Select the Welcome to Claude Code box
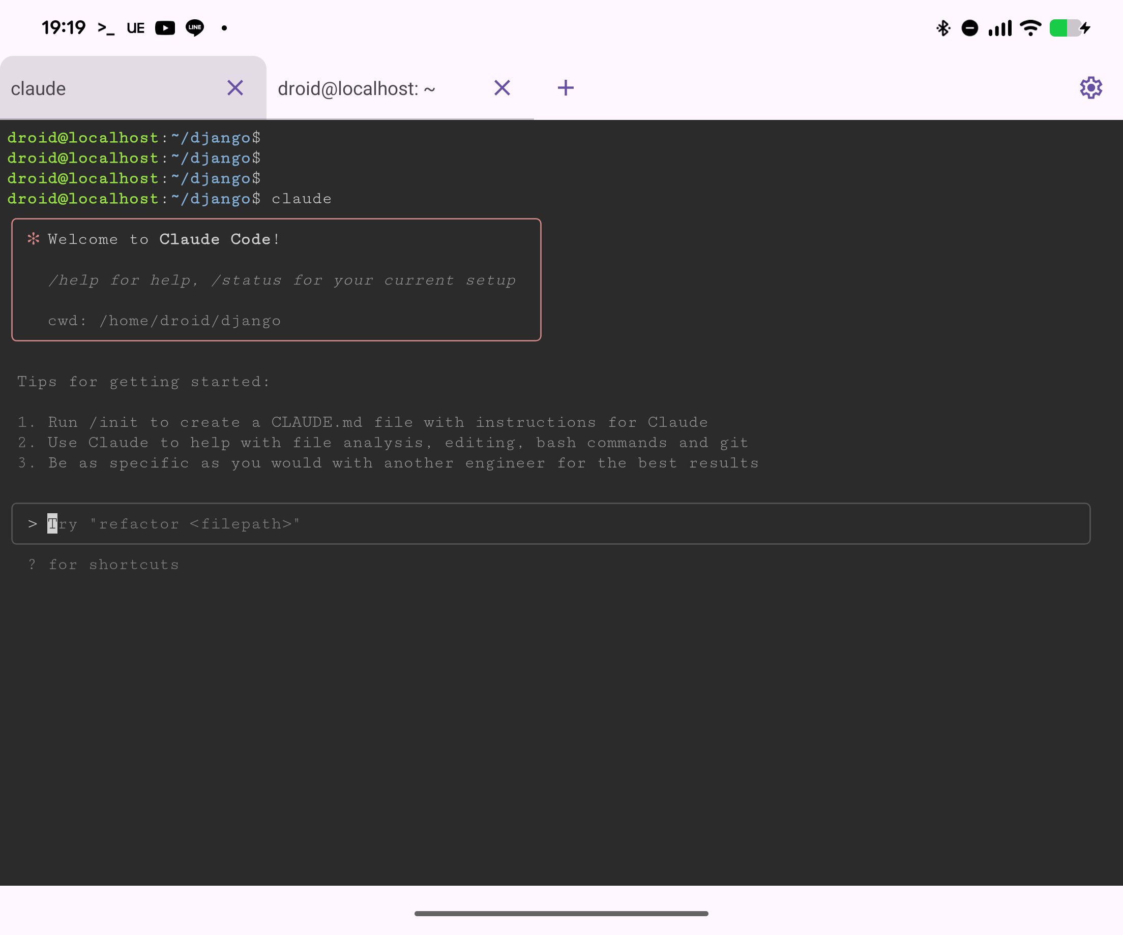This screenshot has height=935, width=1123. click(x=277, y=279)
